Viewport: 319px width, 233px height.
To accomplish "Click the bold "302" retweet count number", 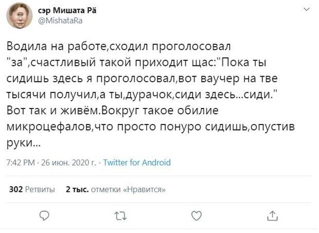I will point(16,189).
